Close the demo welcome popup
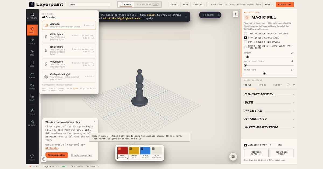The height and width of the screenshot is (169, 323). tap(94, 122)
